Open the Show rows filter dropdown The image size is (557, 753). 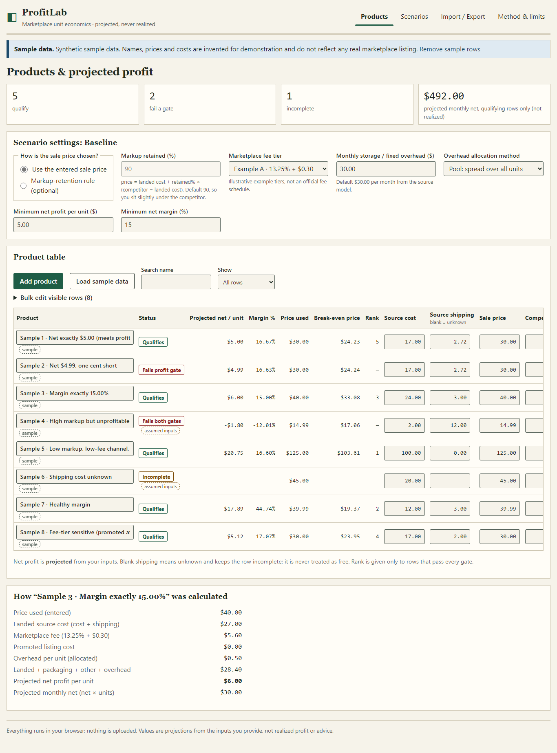[x=246, y=282]
